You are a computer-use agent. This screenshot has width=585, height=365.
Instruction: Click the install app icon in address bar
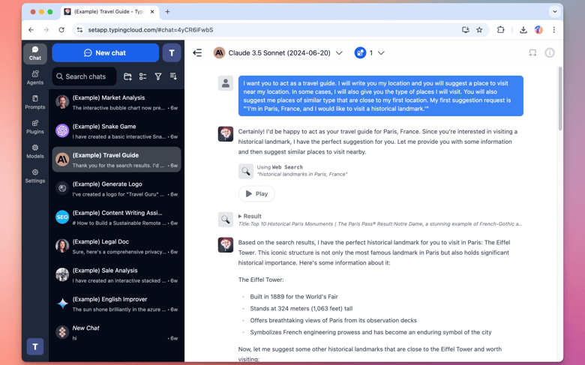[465, 30]
